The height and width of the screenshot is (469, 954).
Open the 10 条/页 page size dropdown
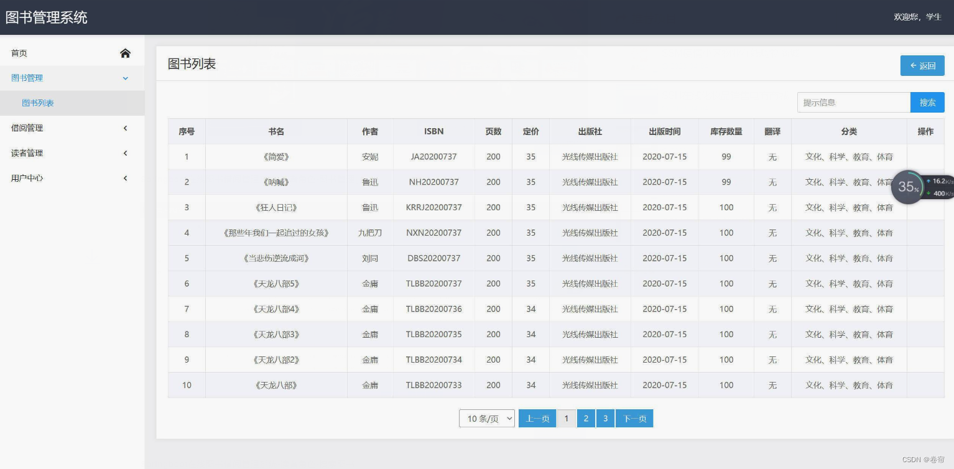point(486,418)
